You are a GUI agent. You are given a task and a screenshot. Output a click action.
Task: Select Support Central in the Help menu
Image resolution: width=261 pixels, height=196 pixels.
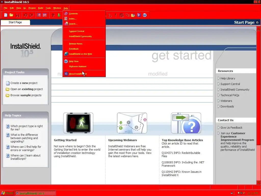[x=84, y=31]
